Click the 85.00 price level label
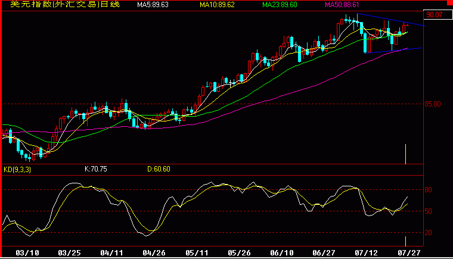The height and width of the screenshot is (259, 453). point(433,104)
